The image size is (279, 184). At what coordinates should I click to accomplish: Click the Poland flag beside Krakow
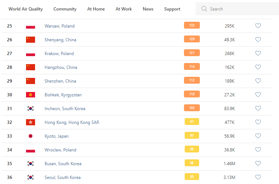30,54
